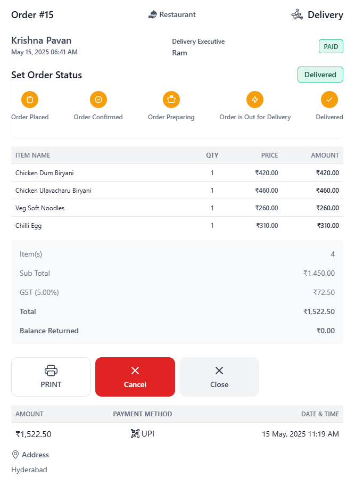Click the green Delivered status badge
The image size is (355, 477).
pos(320,75)
